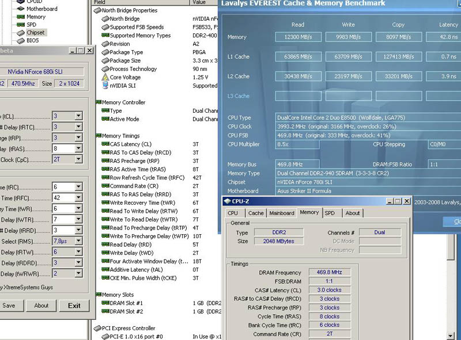Click the DRAM Slot #1 icon

click(105, 303)
